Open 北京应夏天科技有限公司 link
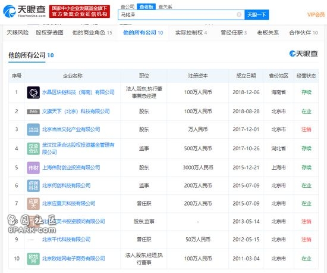327x273 pixels. tap(68, 204)
